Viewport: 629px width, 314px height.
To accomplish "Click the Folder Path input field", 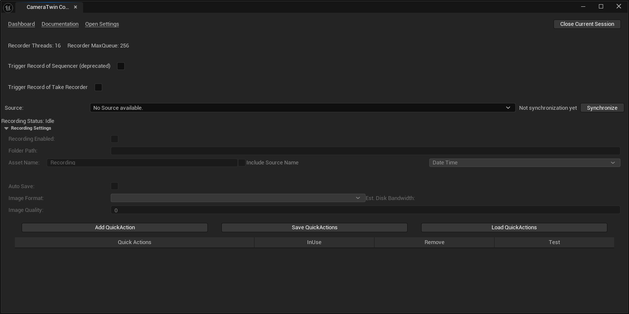I will [365, 151].
